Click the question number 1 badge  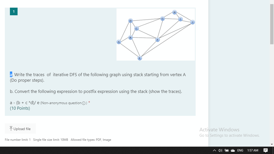[13, 11]
